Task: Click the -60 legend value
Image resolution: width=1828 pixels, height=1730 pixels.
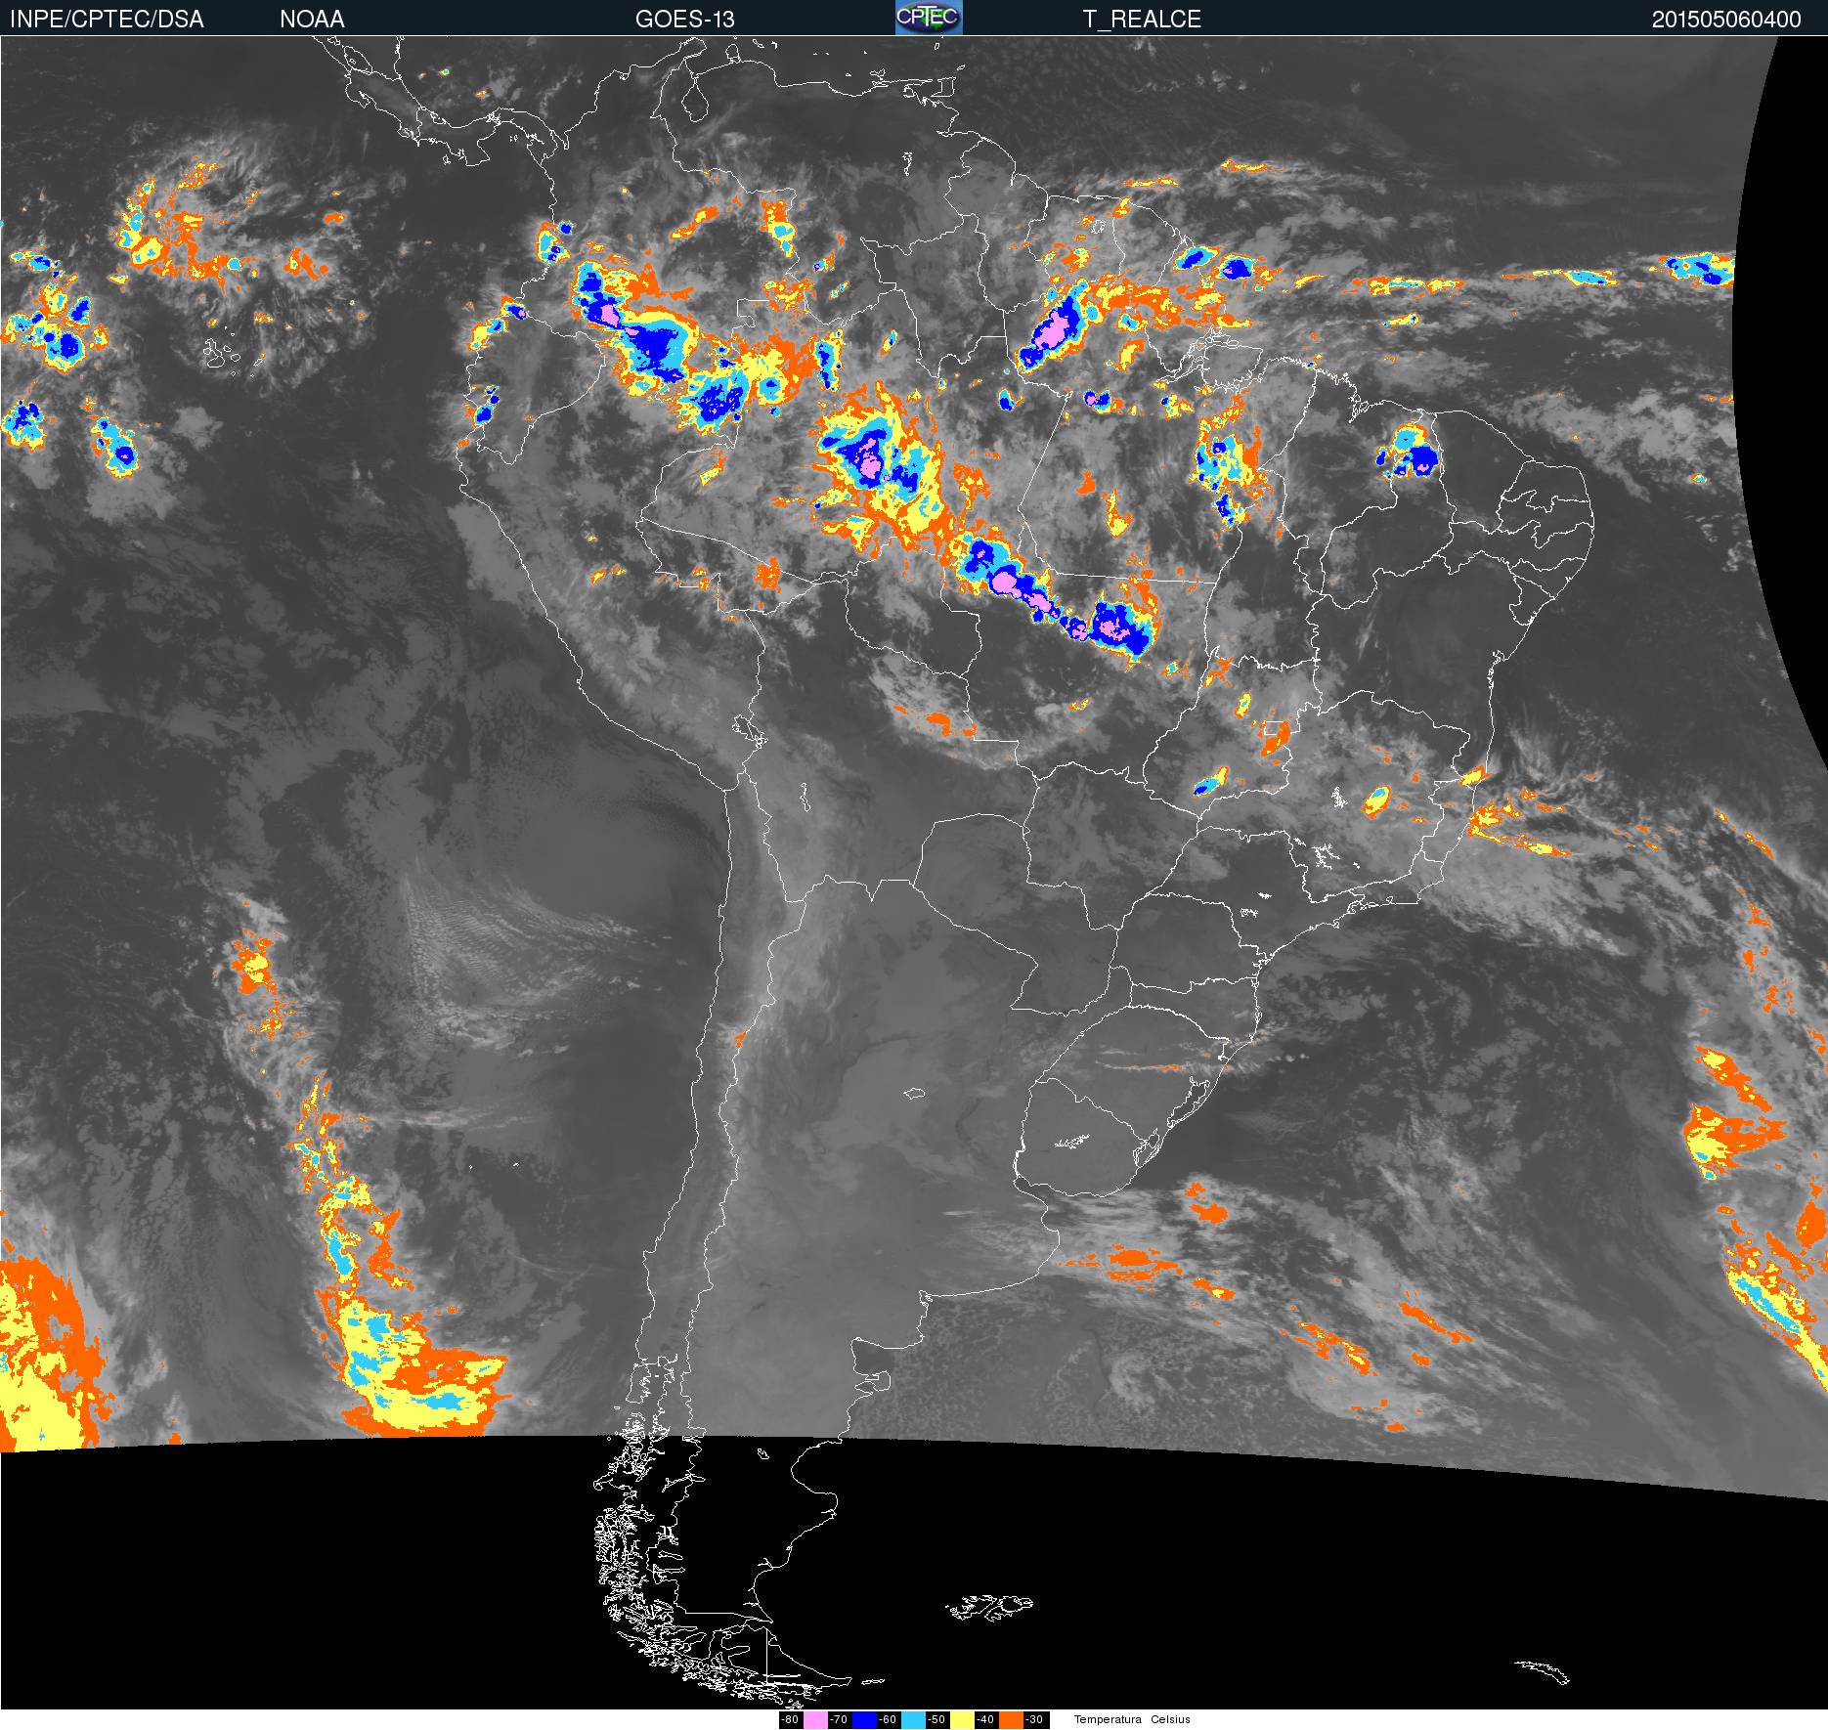Action: pos(889,1719)
